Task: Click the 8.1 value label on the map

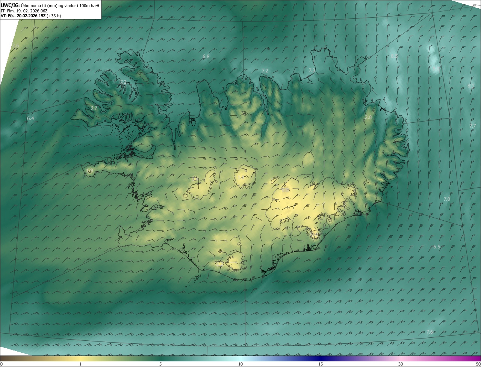Action: [470, 86]
